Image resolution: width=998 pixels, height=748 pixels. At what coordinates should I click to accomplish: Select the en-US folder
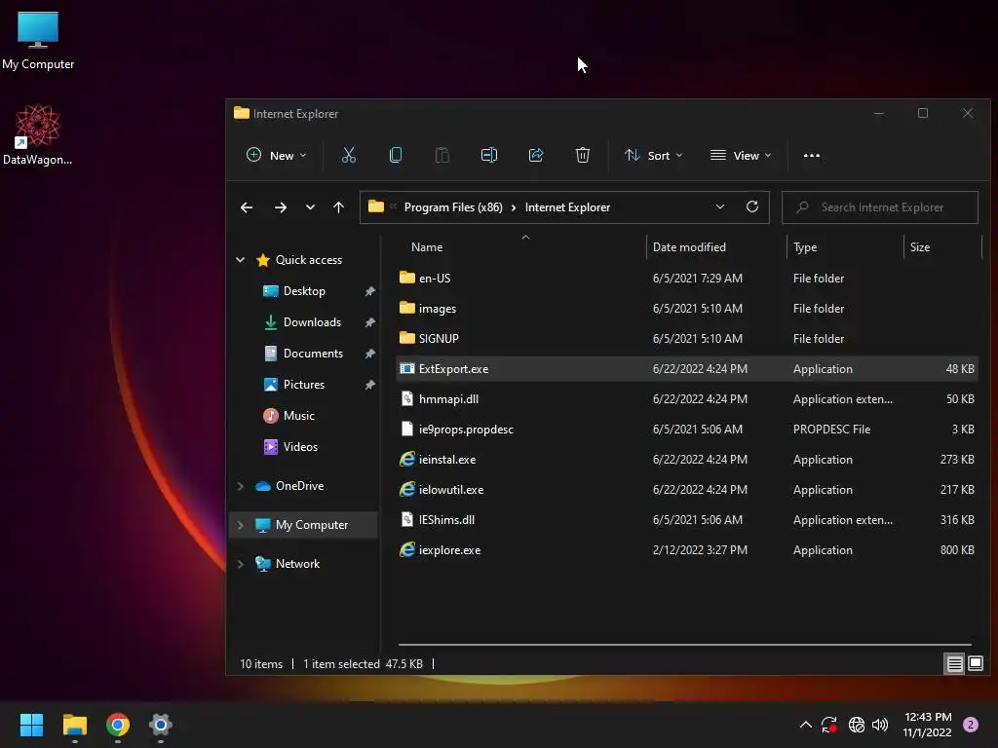687,278
